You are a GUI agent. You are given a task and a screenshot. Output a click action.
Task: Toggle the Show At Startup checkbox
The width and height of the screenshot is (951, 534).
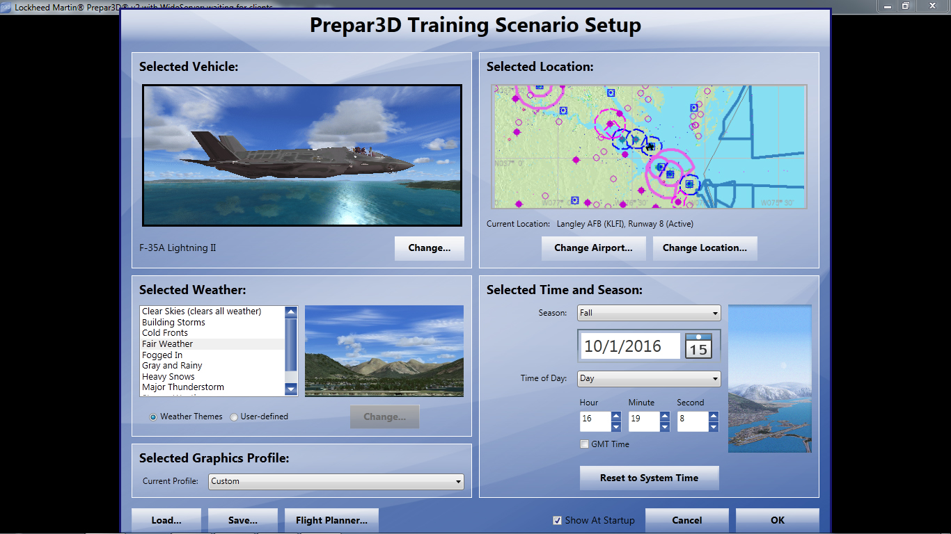click(x=557, y=520)
